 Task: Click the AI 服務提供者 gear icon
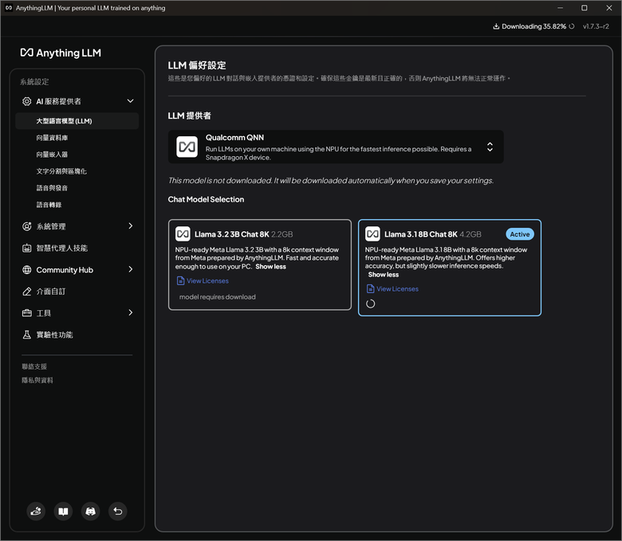pos(26,101)
